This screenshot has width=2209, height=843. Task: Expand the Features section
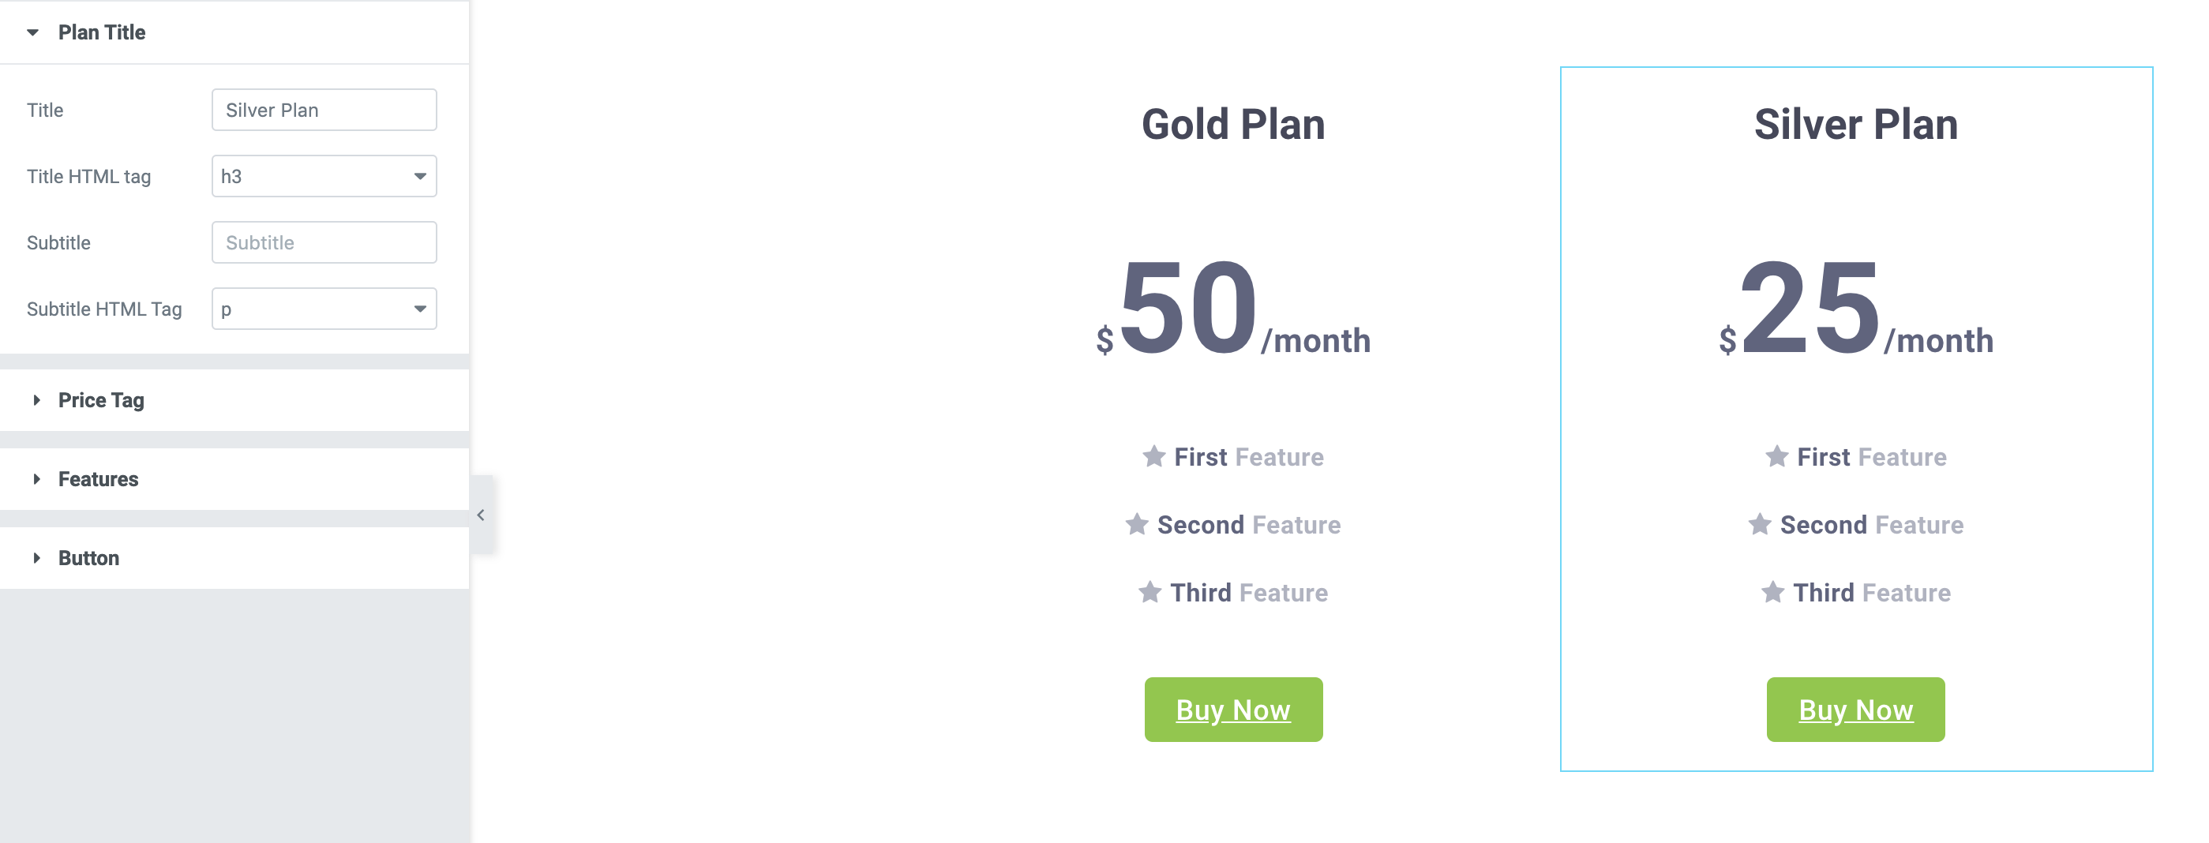pyautogui.click(x=98, y=479)
